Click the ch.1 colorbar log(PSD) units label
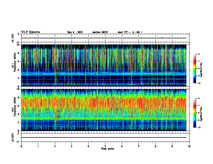This screenshot has height=164, width=213. coord(201,70)
